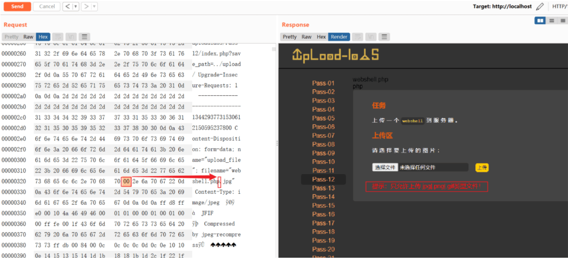Select combined tabbed layout icon
Screen dimensions: 568x262
pyautogui.click(x=562, y=20)
